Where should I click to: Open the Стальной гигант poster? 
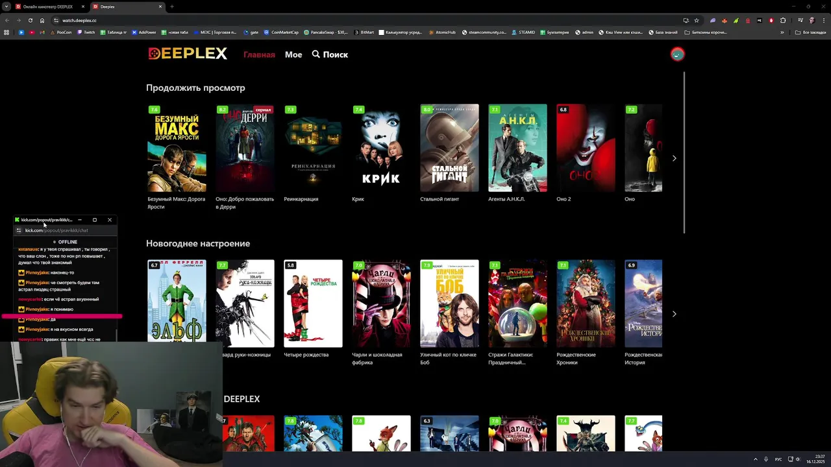point(449,148)
